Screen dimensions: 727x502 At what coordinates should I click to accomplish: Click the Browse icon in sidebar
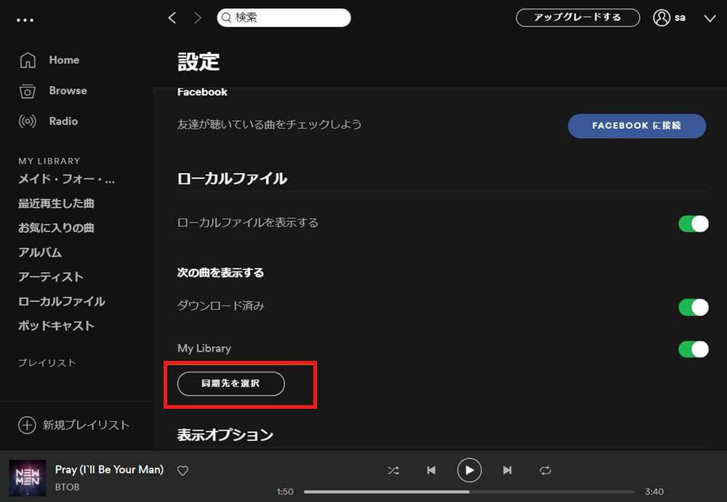(x=28, y=92)
